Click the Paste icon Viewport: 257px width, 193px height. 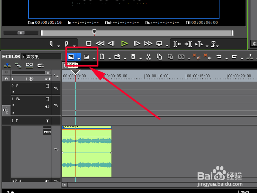(x=170, y=57)
